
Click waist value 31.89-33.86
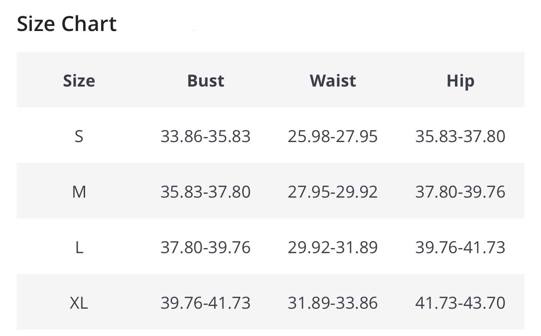click(333, 303)
